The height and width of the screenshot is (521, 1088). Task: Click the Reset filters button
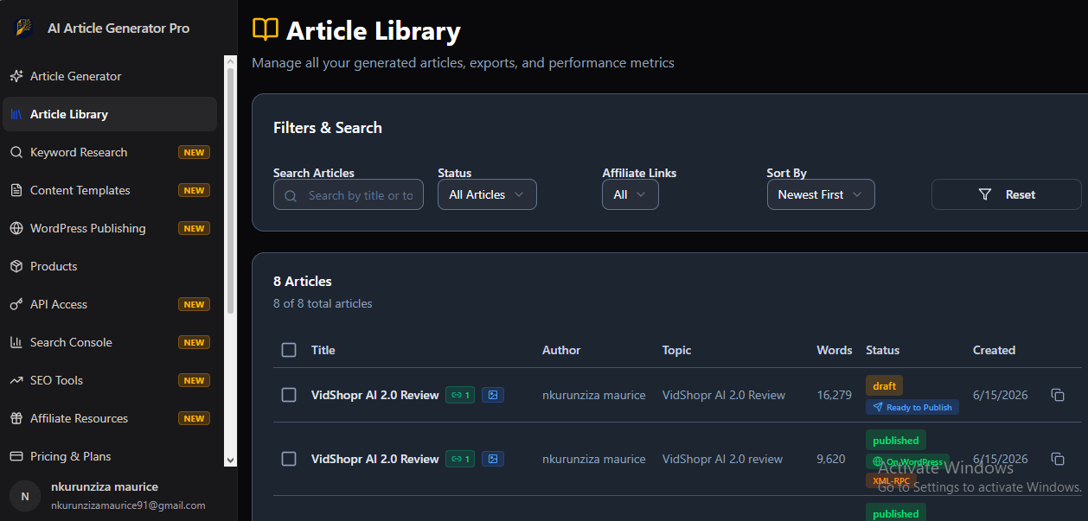coord(1007,194)
